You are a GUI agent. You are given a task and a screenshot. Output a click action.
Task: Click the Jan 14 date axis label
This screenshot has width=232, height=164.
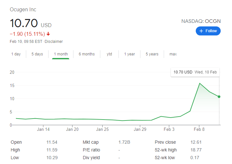[43, 130]
